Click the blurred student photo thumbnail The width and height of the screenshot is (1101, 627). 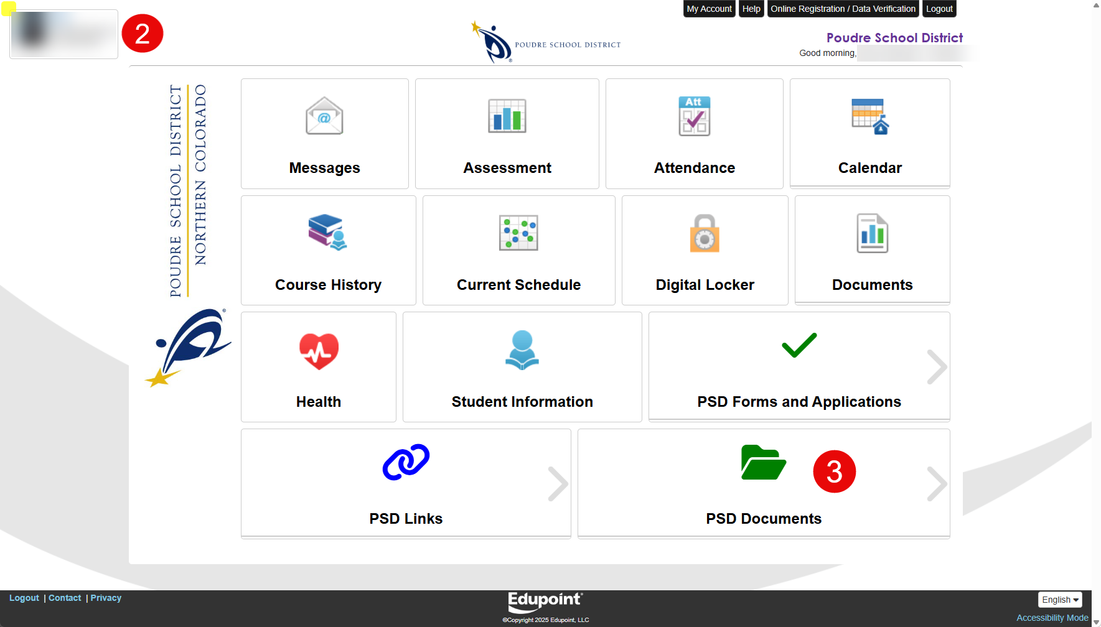(x=63, y=34)
